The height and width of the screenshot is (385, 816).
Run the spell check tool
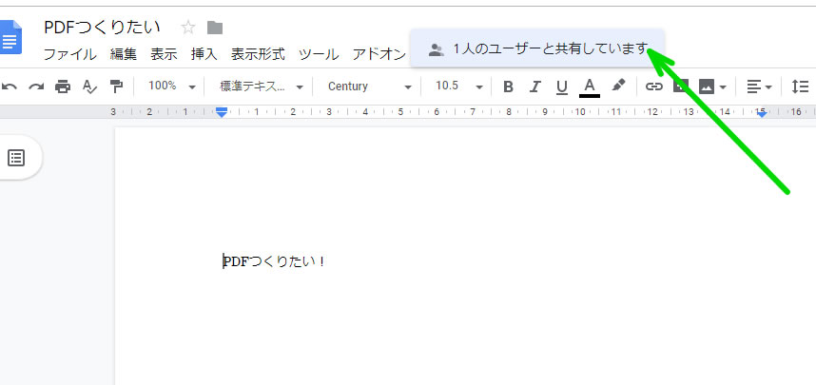pyautogui.click(x=89, y=87)
